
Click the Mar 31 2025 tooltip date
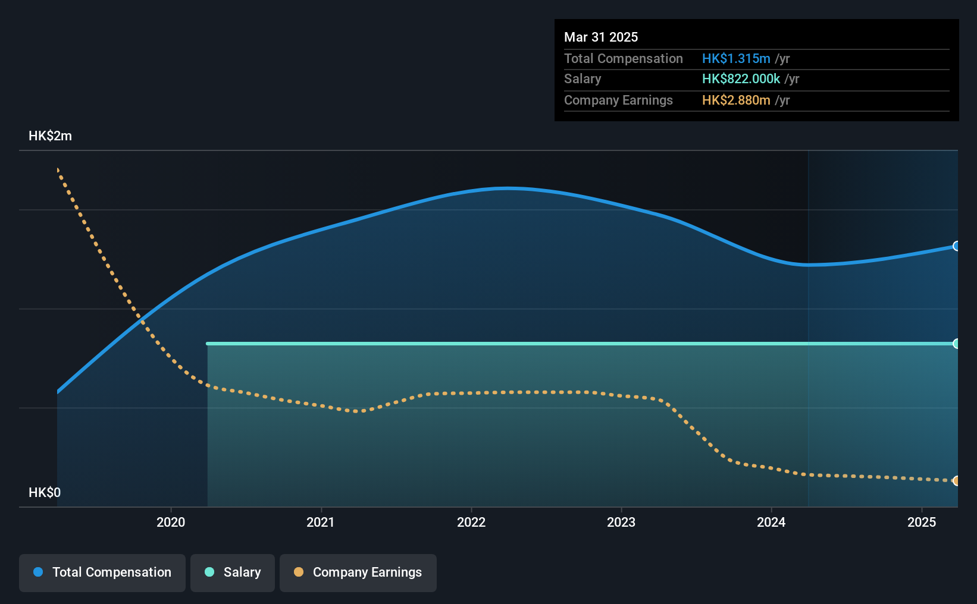pyautogui.click(x=601, y=37)
